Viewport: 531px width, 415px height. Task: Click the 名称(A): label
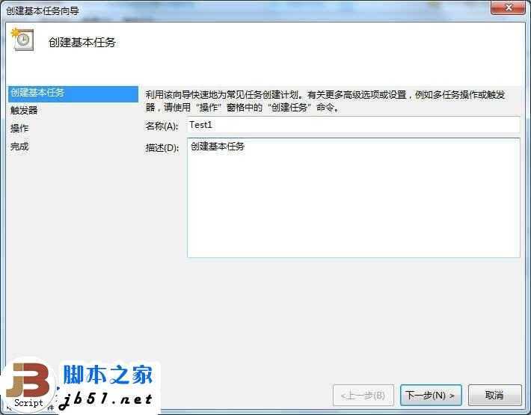(162, 126)
